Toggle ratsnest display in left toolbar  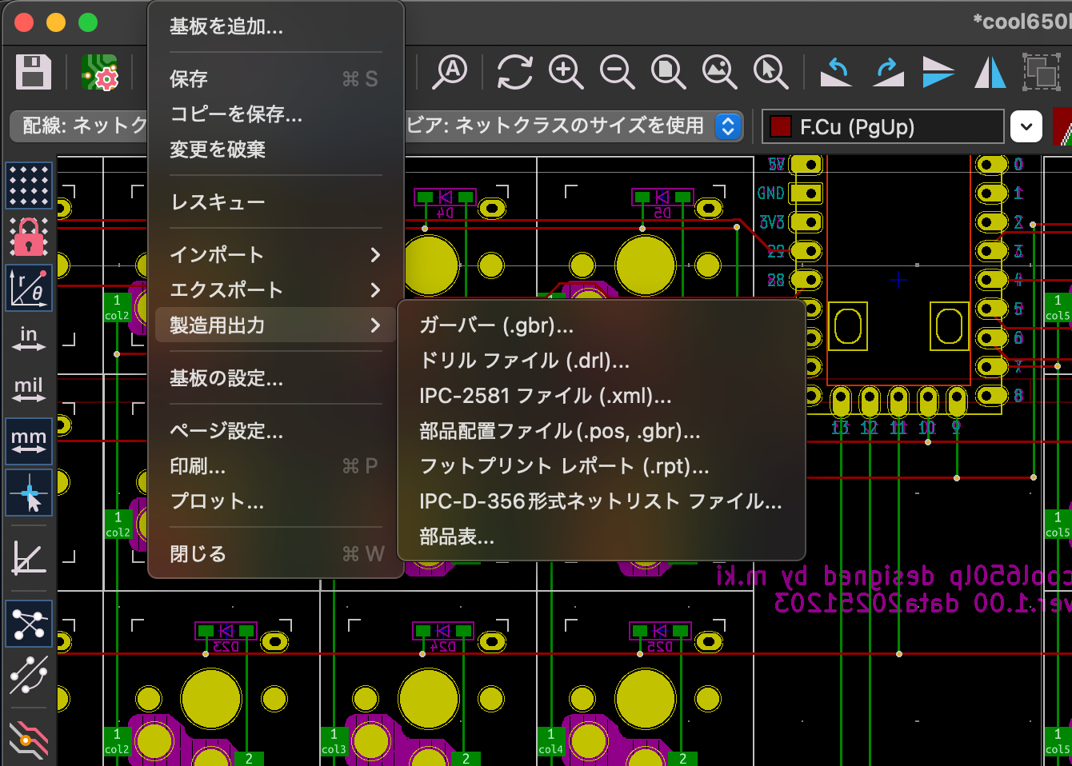29,624
